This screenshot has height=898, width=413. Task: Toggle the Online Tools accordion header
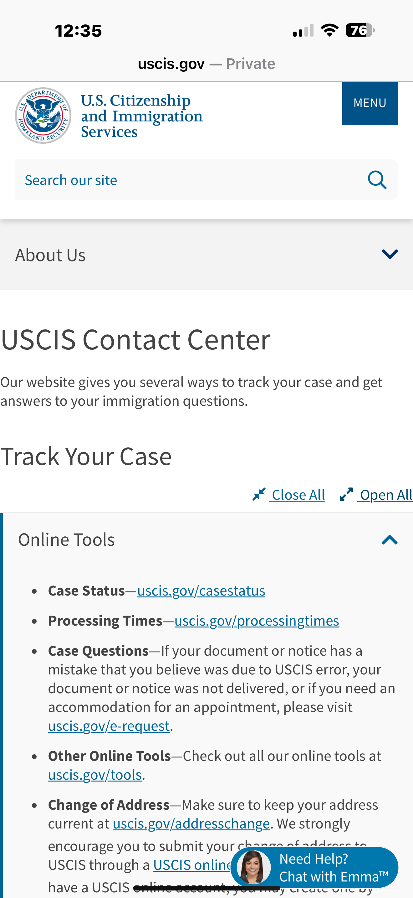208,540
